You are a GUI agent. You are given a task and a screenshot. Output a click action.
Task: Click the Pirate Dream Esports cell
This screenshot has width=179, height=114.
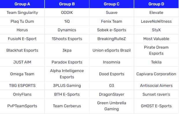pos(156,50)
